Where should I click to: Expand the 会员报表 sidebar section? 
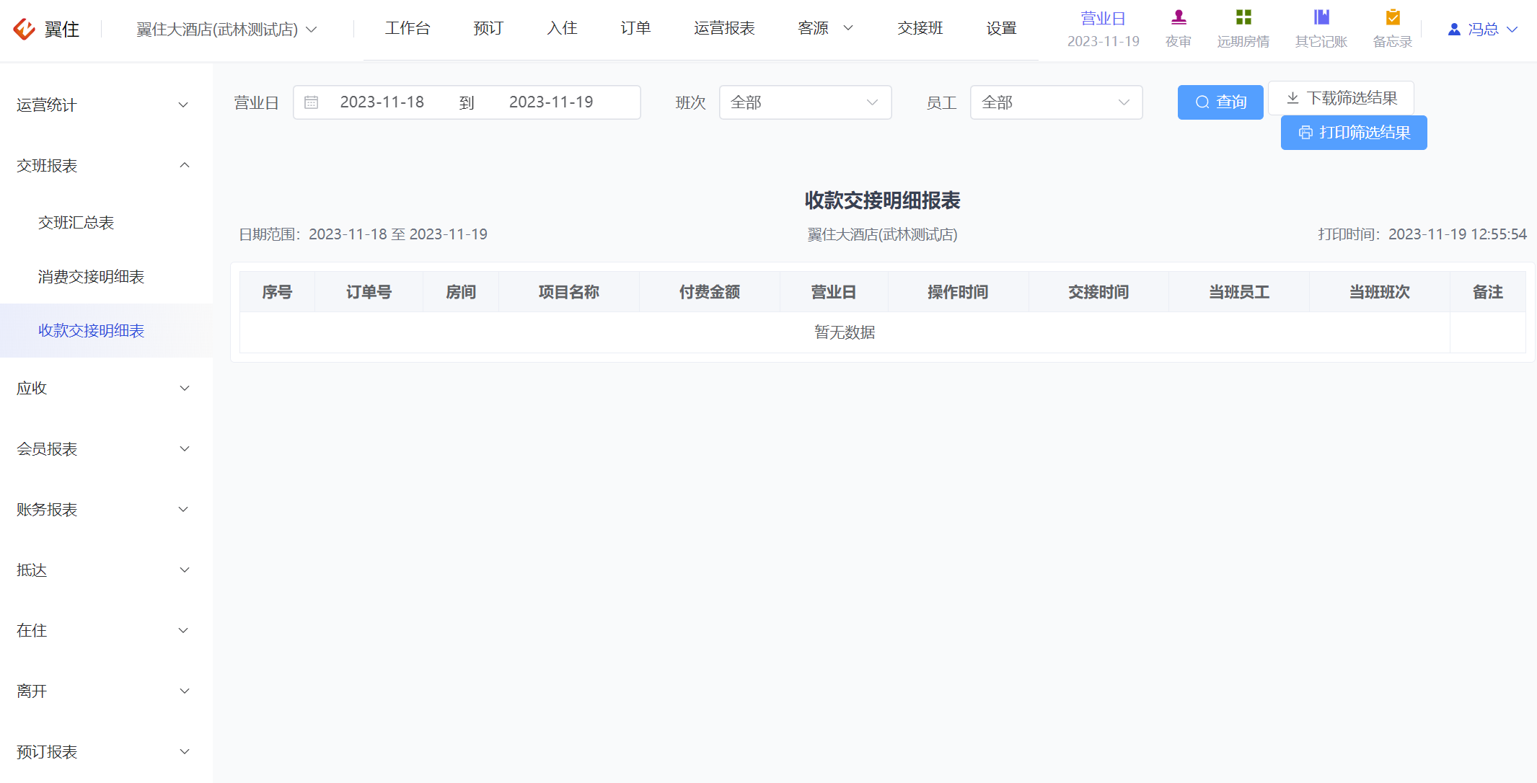[106, 448]
